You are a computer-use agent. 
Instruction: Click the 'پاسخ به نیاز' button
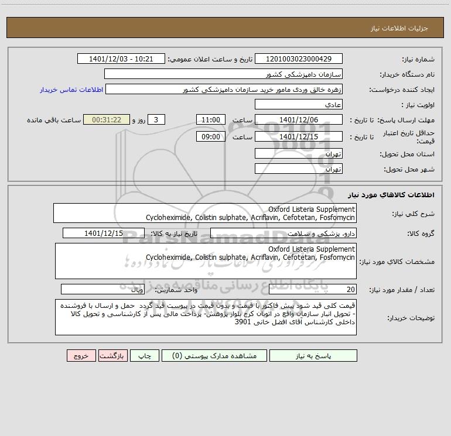coord(313,356)
